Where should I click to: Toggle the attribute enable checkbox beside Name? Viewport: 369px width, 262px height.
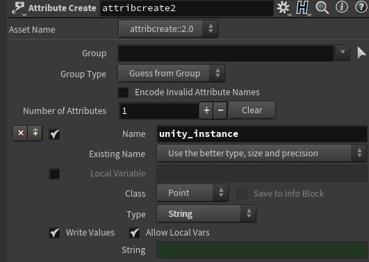(x=54, y=134)
